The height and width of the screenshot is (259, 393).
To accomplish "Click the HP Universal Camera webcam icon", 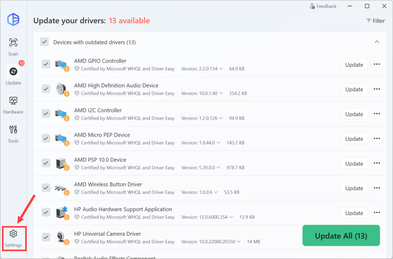I will point(61,237).
